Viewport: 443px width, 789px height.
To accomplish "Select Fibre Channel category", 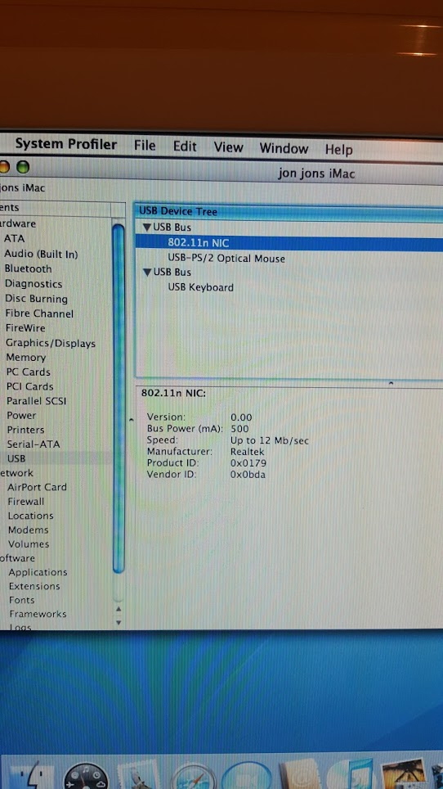I will tap(39, 313).
